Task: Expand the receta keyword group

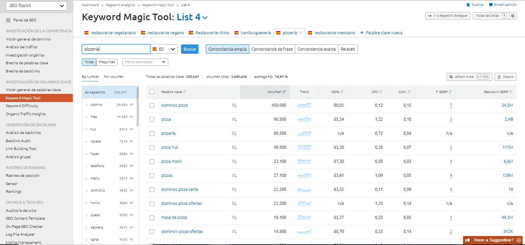Action: (86, 141)
